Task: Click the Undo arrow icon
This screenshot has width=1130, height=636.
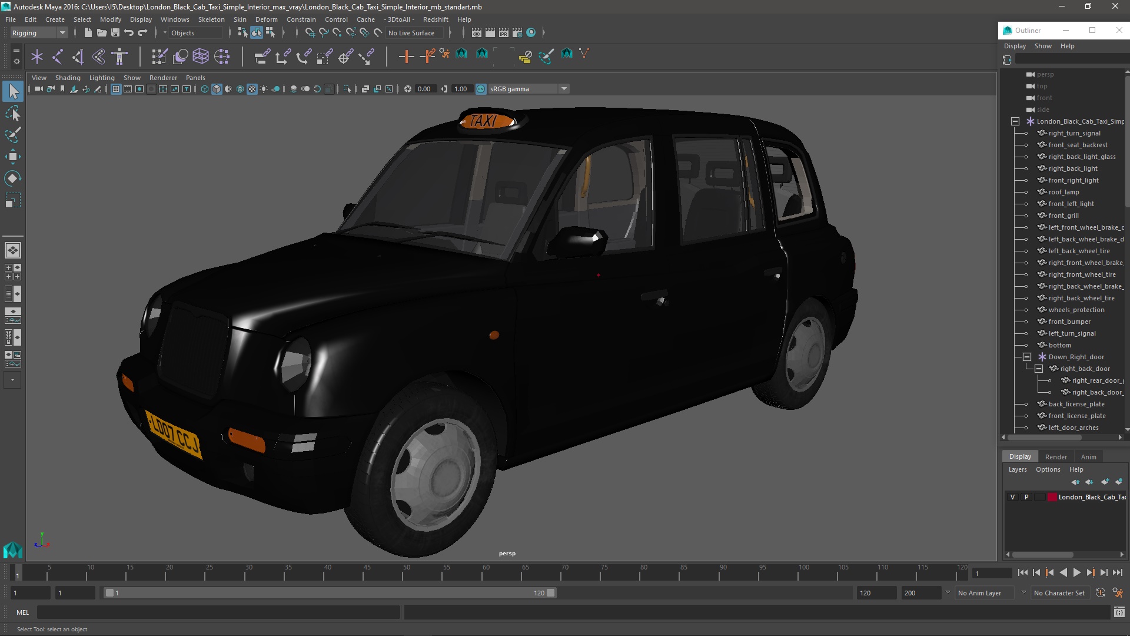Action: tap(128, 33)
